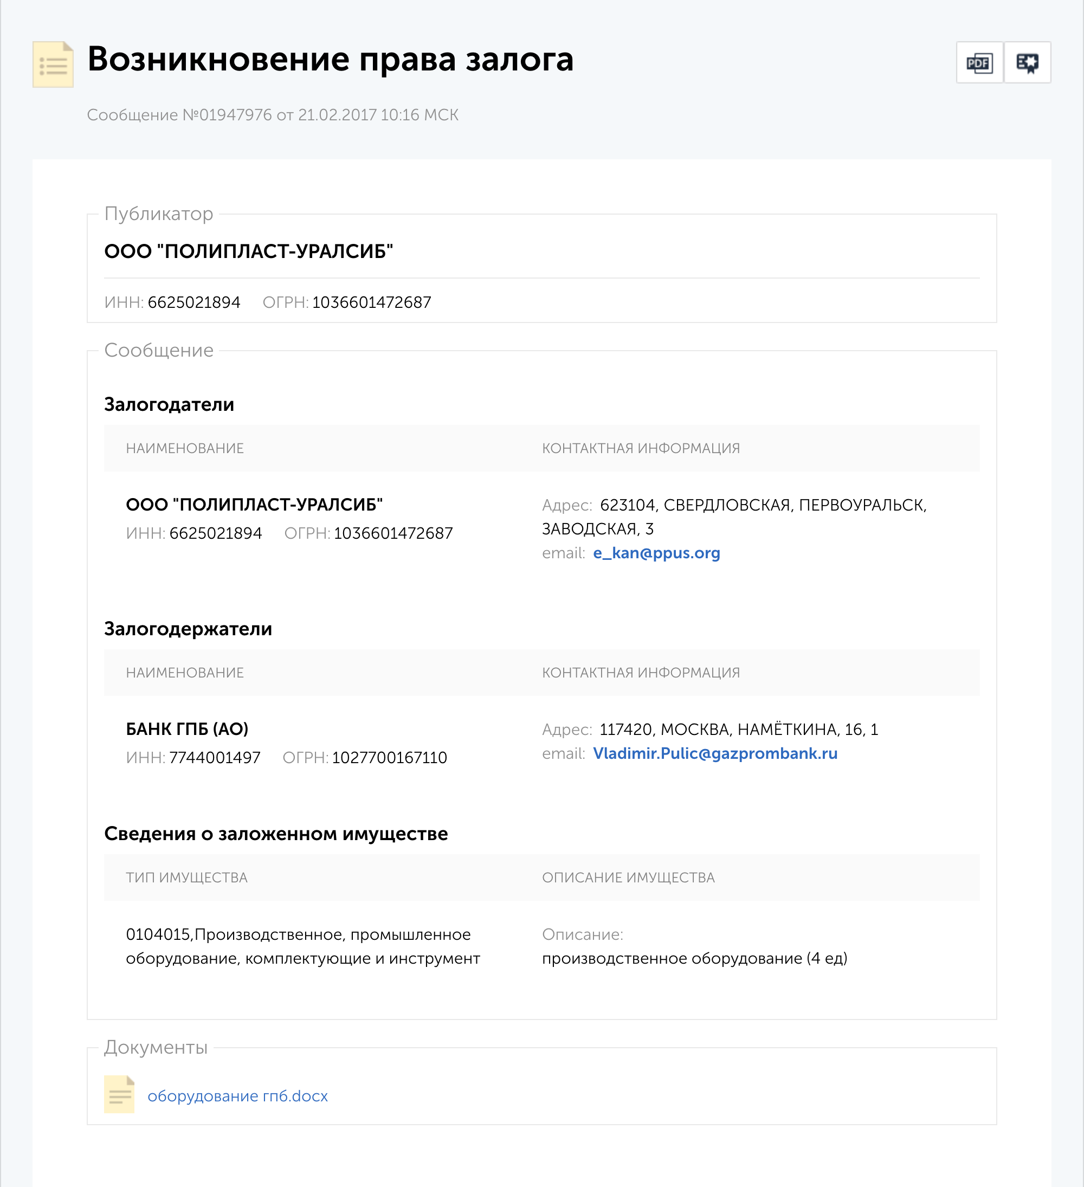Image resolution: width=1084 pixels, height=1187 pixels.
Task: Click the bookmark/subscribe star icon
Action: pos(1028,62)
